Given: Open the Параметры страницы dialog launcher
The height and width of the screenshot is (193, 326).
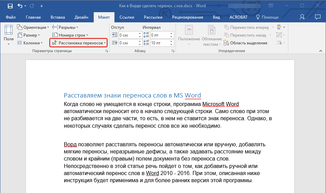Looking at the screenshot, I should [x=107, y=51].
